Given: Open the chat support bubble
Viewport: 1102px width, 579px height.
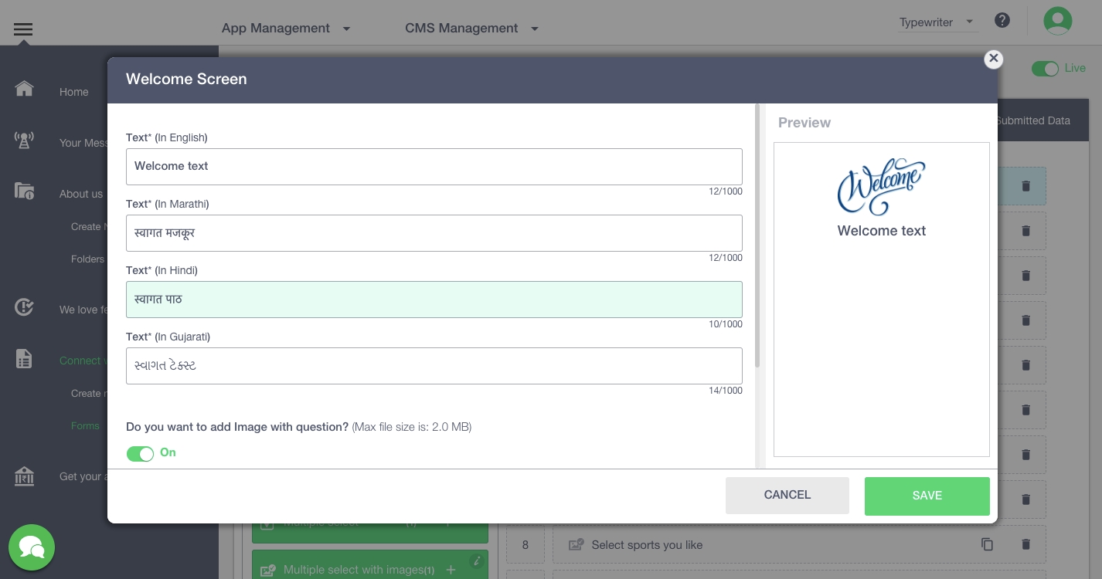Looking at the screenshot, I should (x=32, y=547).
